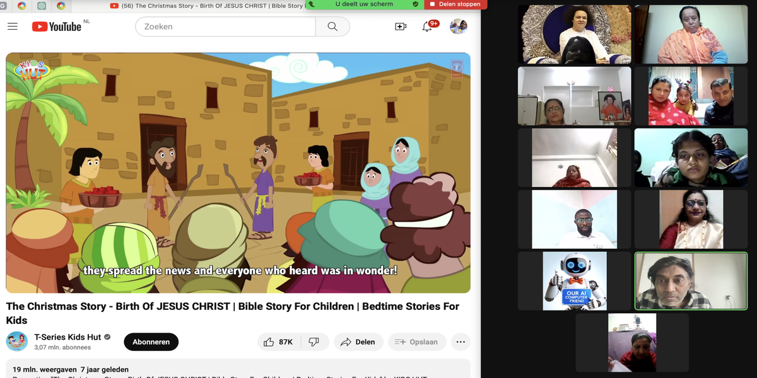Switch to the ChatGPT-icon browser tab

coord(42,6)
